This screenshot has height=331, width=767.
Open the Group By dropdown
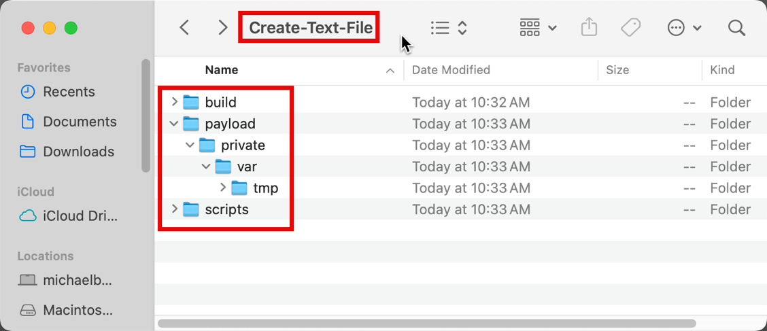coord(538,28)
